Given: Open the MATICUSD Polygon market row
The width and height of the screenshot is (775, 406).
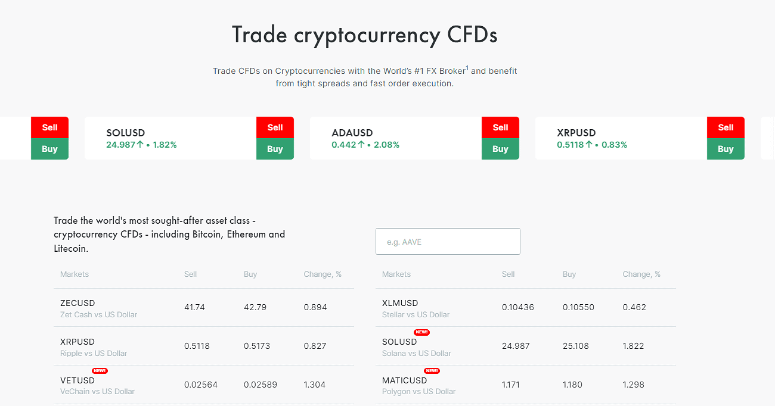Looking at the screenshot, I should click(x=526, y=385).
